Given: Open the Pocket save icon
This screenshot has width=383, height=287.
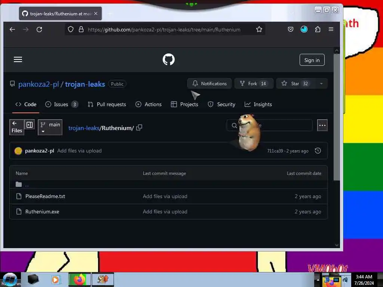Looking at the screenshot, I should [290, 30].
